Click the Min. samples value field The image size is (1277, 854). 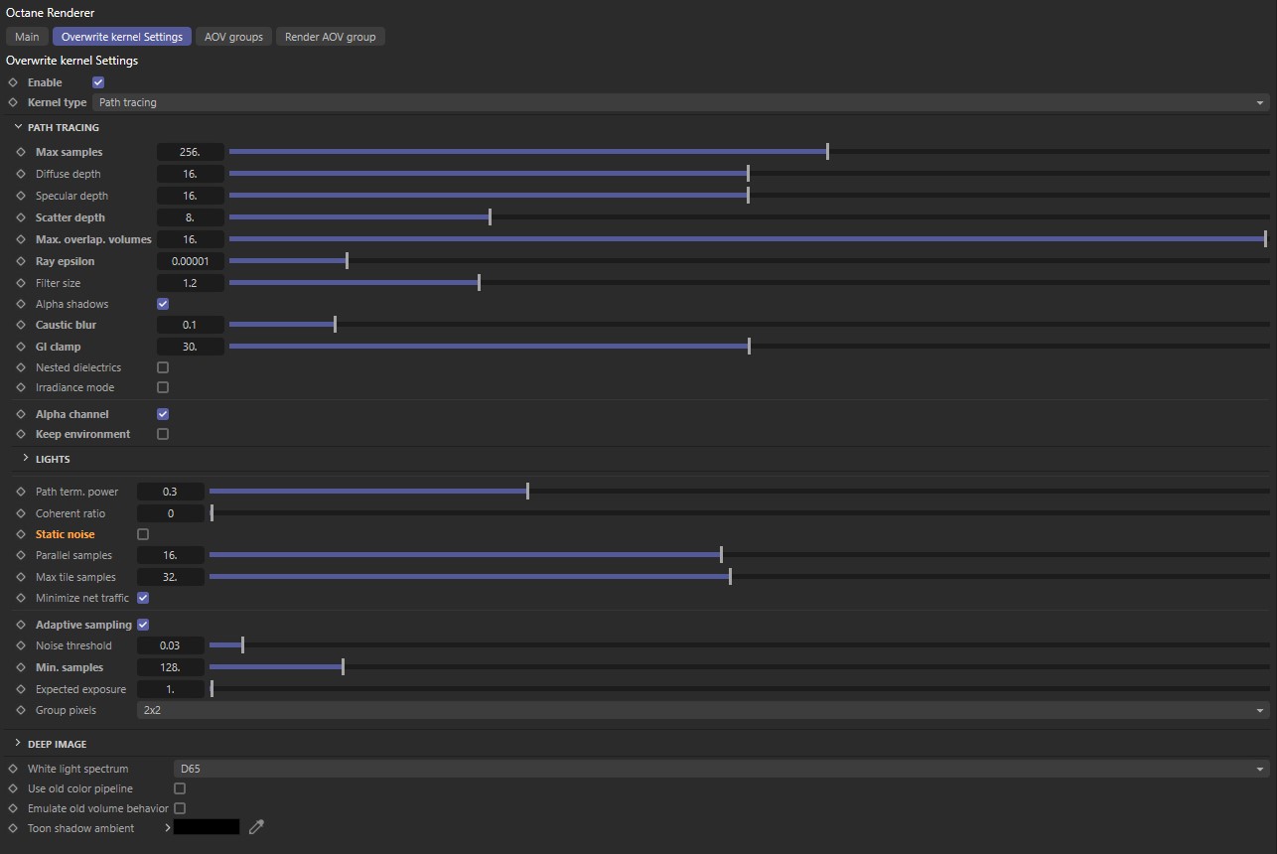[x=171, y=667]
